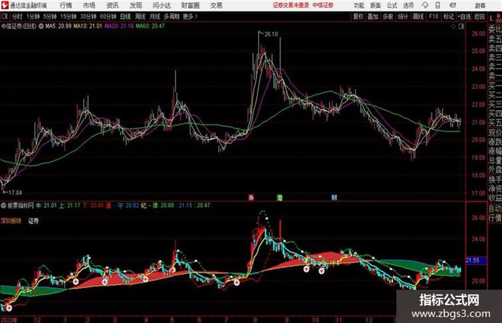Expand the main chart indicator dropdown arrow
The width and height of the screenshot is (502, 323).
coord(41,26)
